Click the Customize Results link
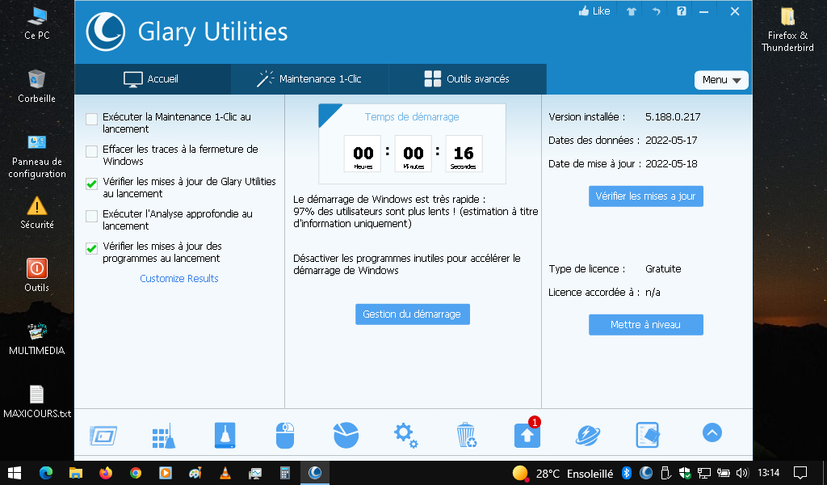 [x=178, y=279]
